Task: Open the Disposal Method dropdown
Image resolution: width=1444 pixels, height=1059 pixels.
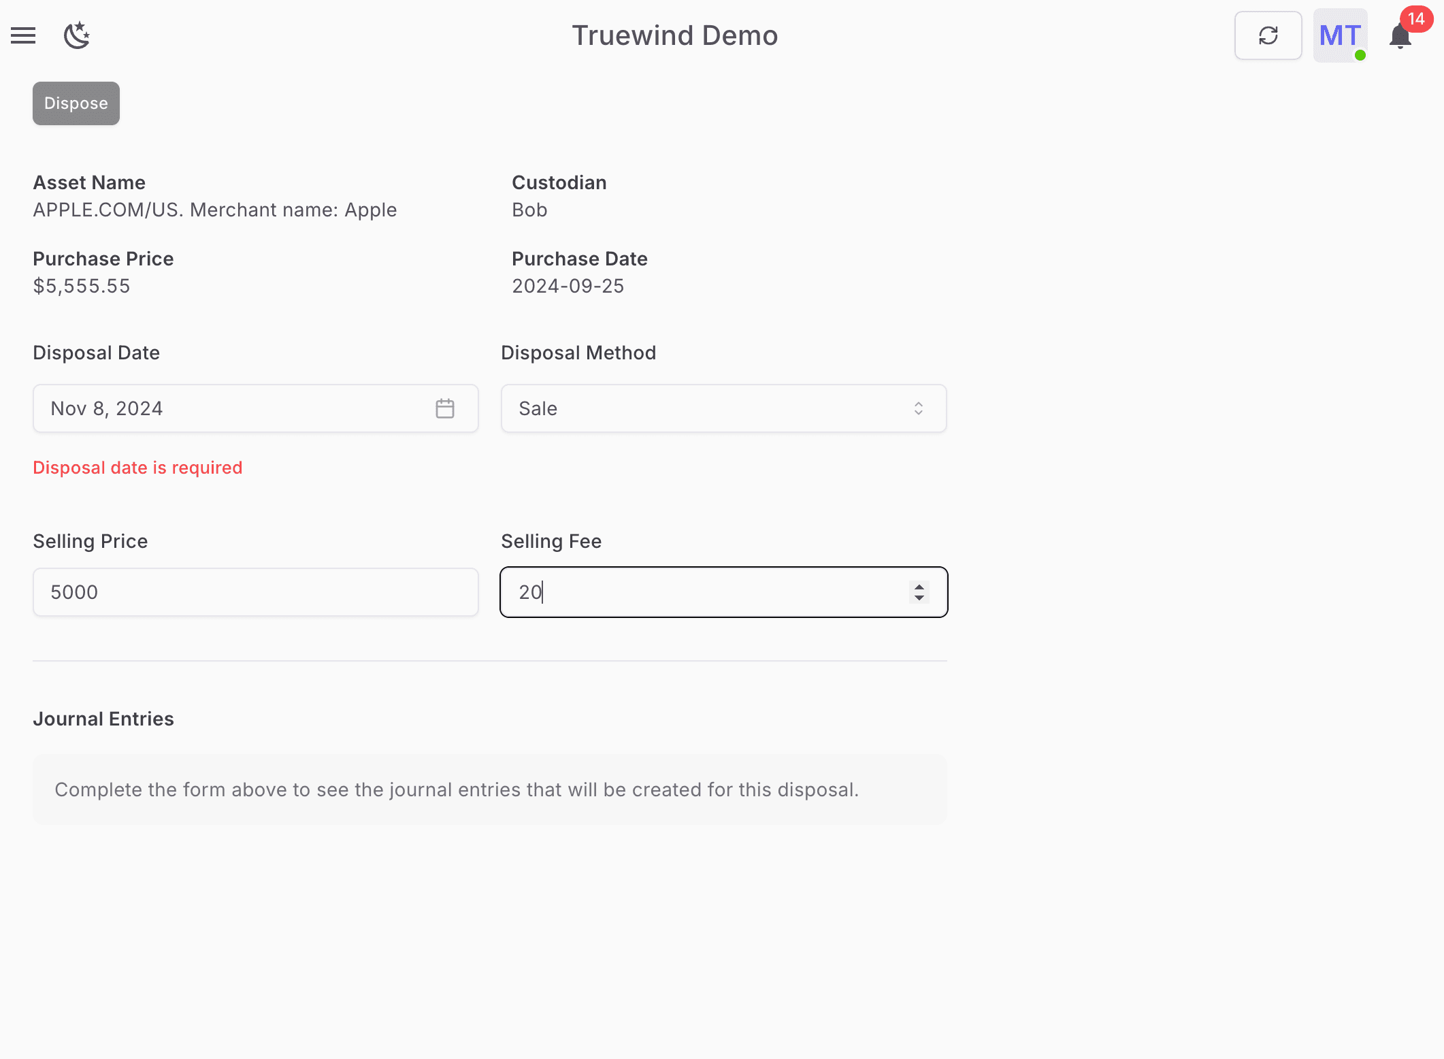Action: point(723,408)
